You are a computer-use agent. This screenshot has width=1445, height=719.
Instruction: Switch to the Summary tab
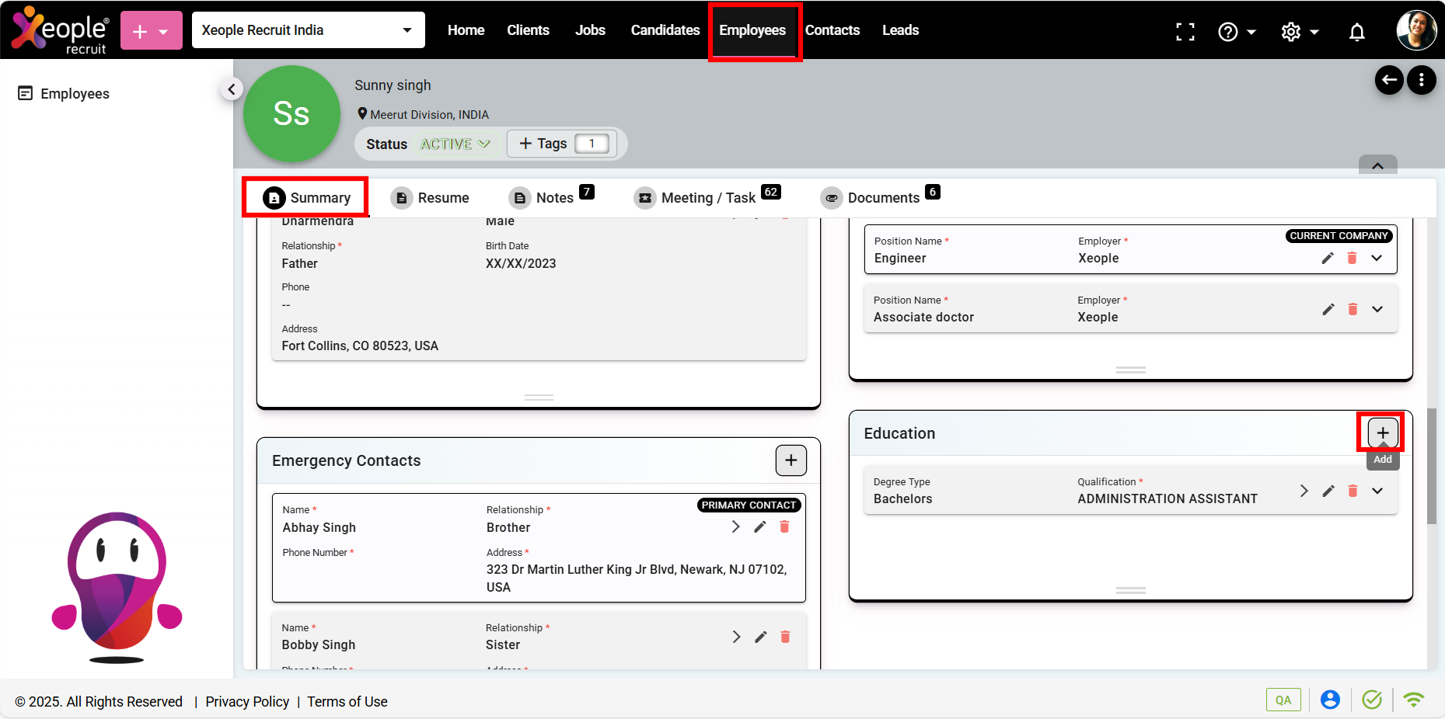[306, 198]
